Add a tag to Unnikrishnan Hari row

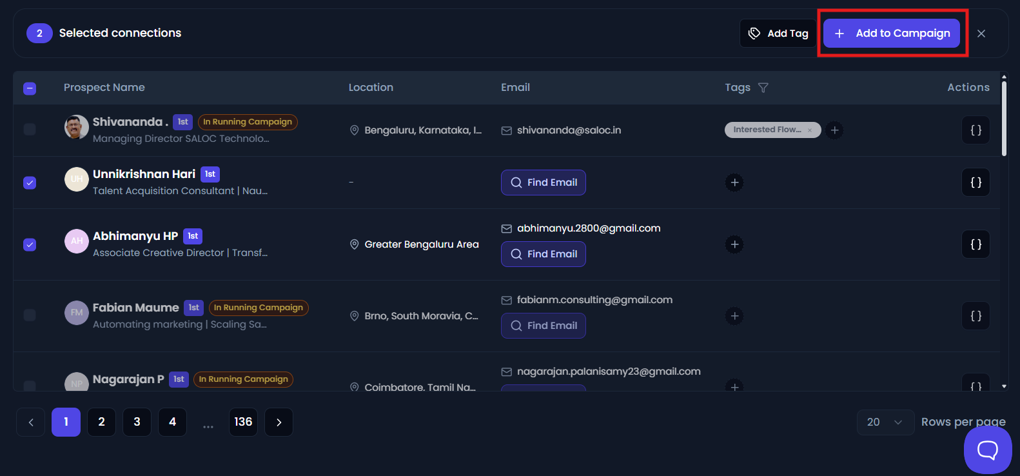click(x=734, y=183)
